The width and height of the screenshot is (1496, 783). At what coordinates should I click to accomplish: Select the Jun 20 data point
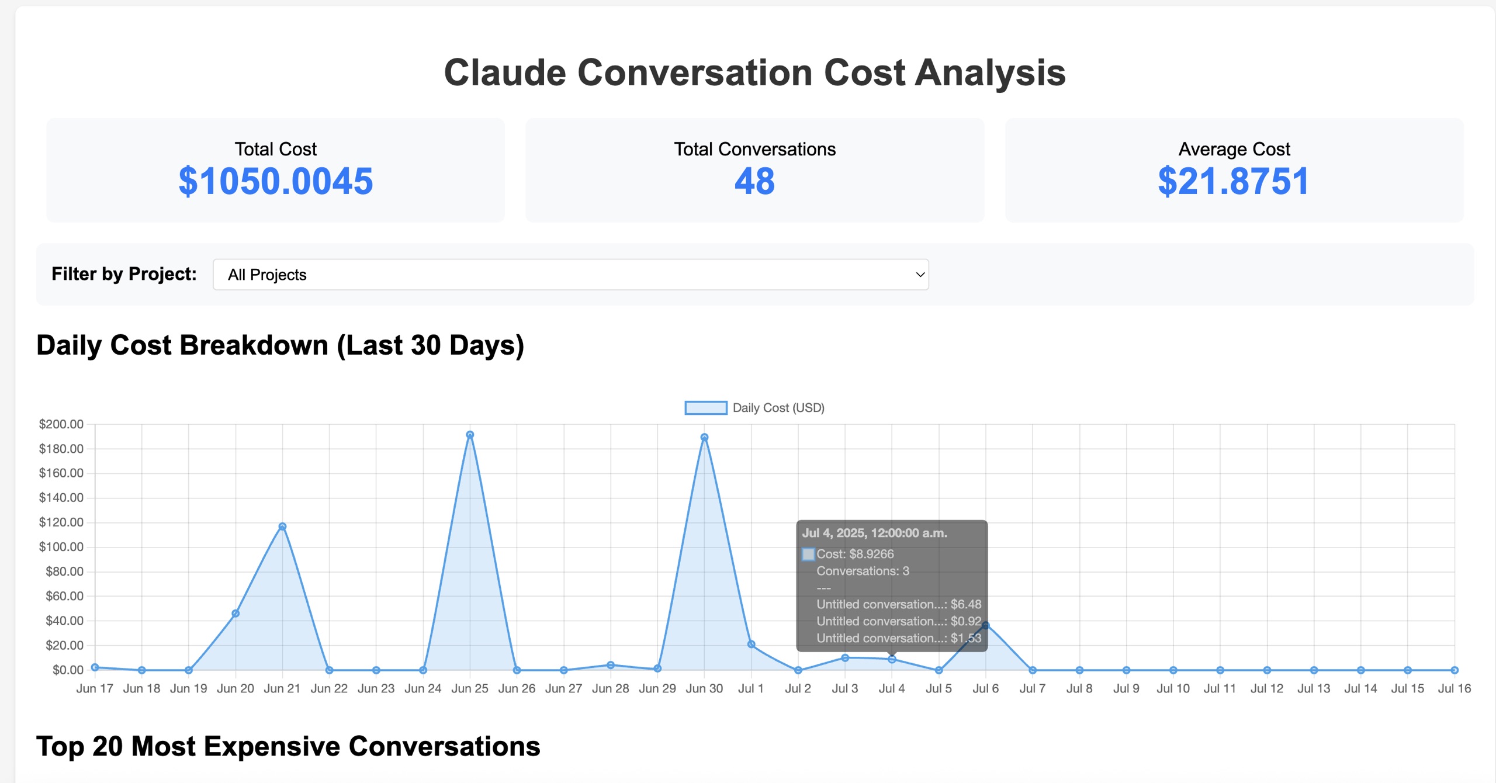click(236, 614)
